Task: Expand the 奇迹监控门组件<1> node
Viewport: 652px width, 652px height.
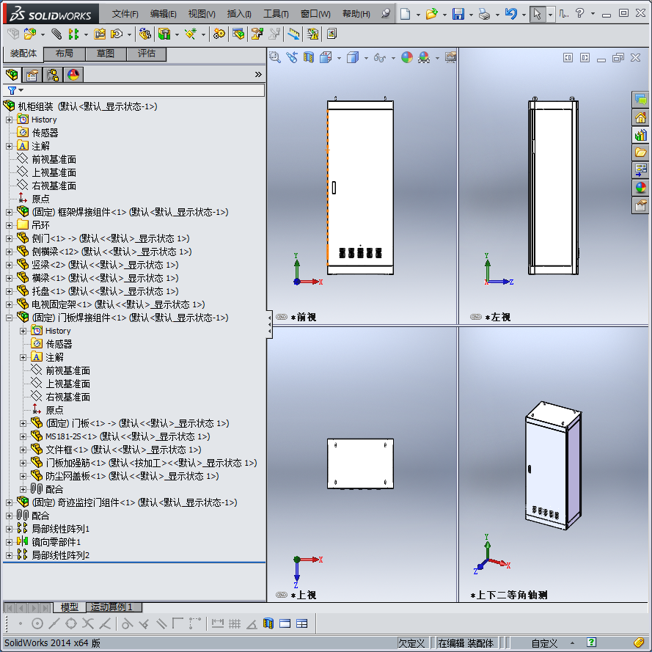Action: pos(9,502)
